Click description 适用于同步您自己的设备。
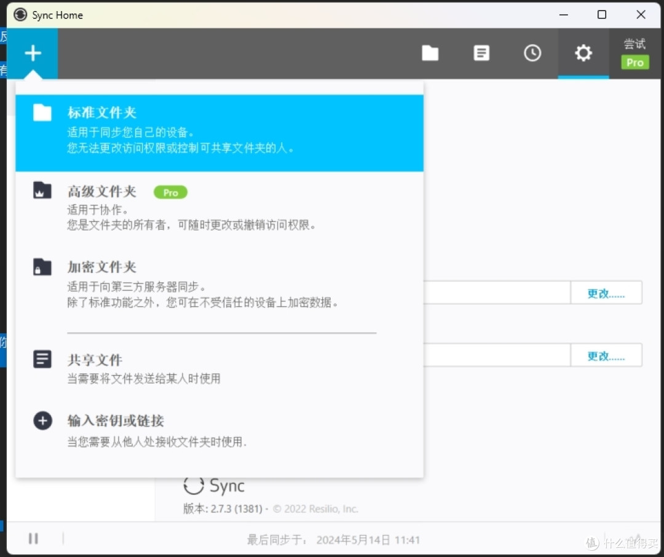This screenshot has height=557, width=664. coord(131,132)
